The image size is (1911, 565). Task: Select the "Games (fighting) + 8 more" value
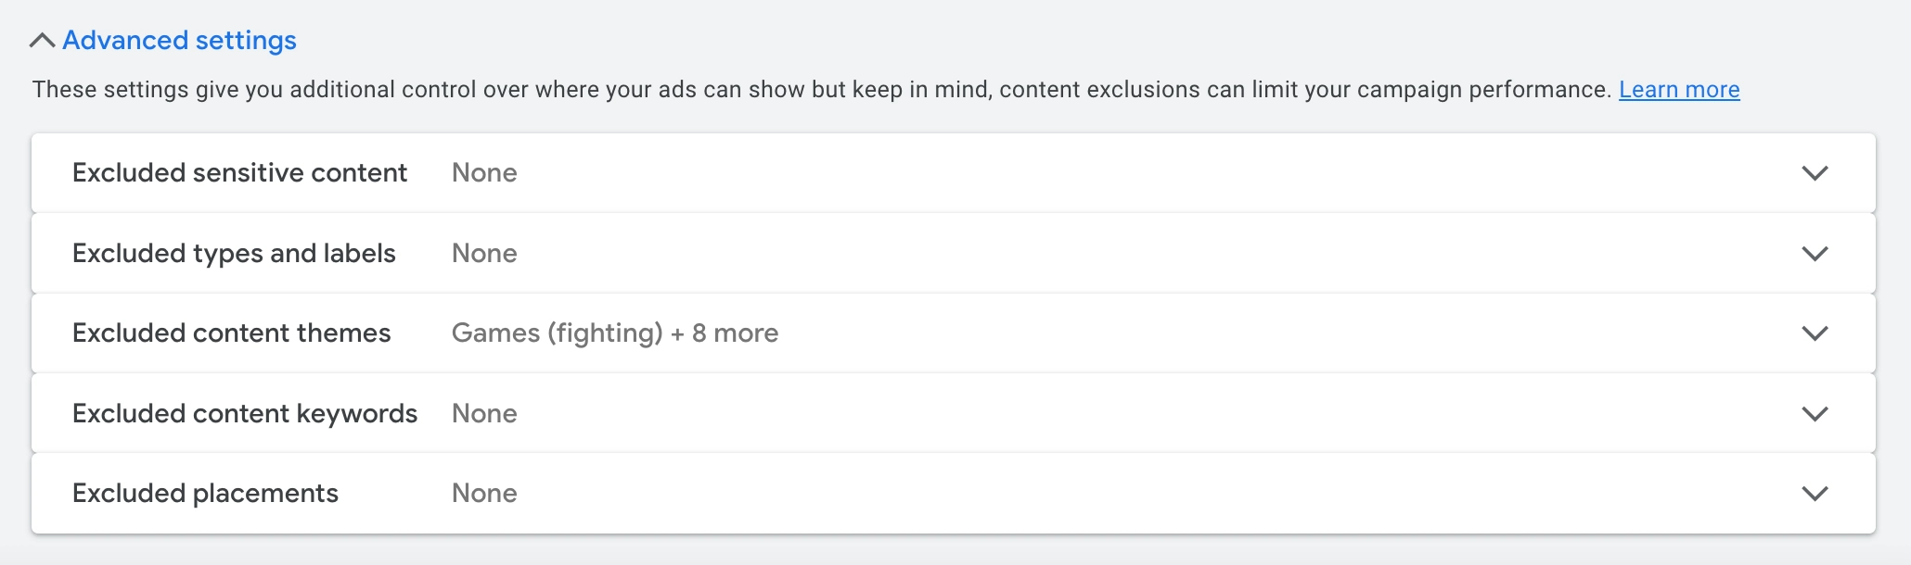[614, 333]
